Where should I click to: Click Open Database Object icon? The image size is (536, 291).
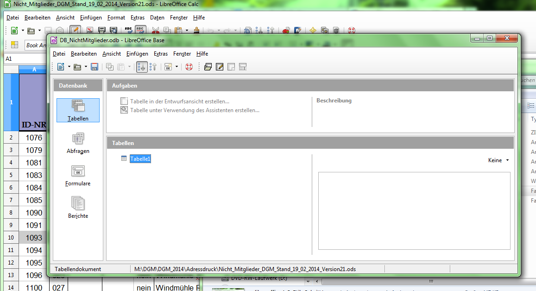(x=208, y=67)
